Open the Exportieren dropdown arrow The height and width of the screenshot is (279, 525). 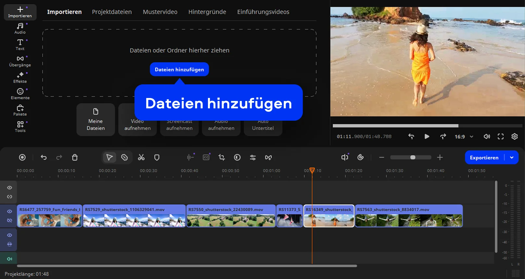pyautogui.click(x=512, y=157)
